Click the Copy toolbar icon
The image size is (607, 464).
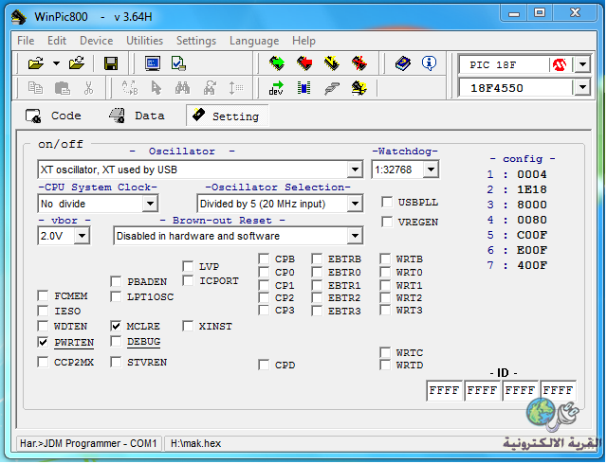tap(36, 88)
